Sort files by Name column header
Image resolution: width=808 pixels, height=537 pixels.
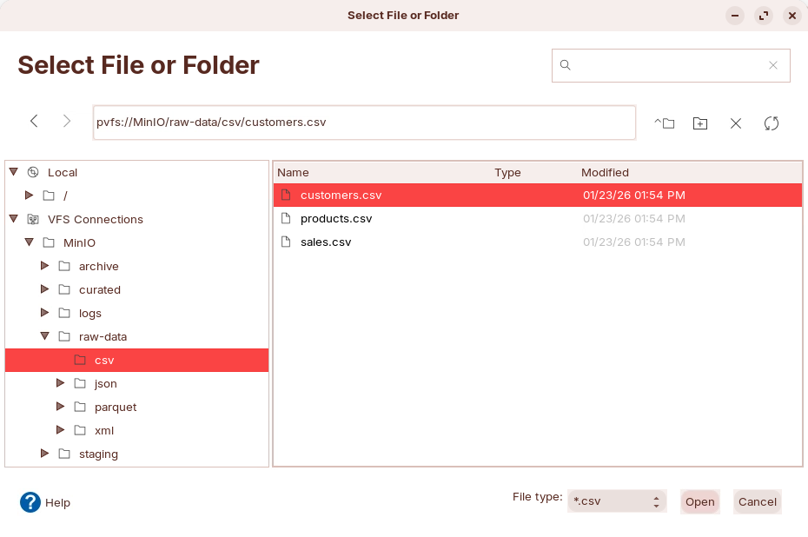[293, 173]
